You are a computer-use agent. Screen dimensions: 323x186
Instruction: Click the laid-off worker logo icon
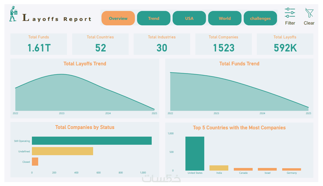click(x=13, y=14)
